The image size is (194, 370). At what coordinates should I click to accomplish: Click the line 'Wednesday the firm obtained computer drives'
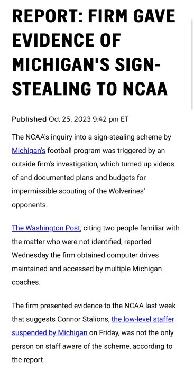[x=85, y=255]
